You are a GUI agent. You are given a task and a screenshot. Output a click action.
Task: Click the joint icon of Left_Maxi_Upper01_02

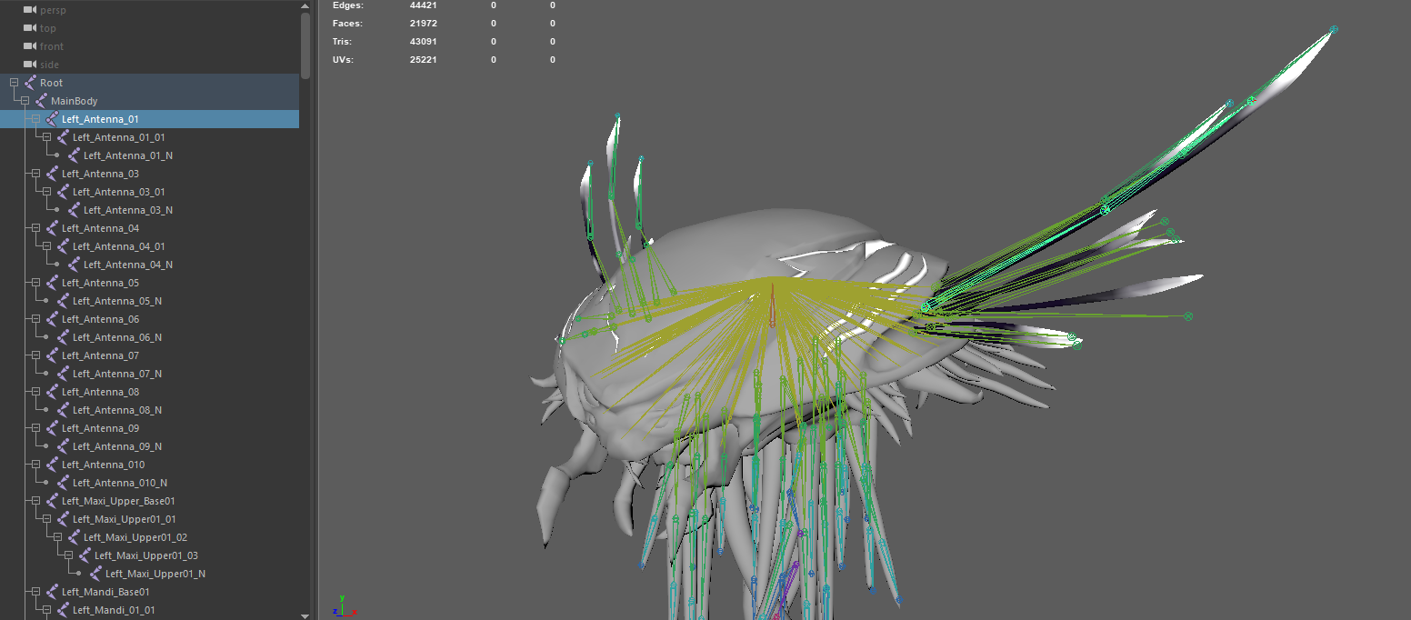click(x=74, y=537)
